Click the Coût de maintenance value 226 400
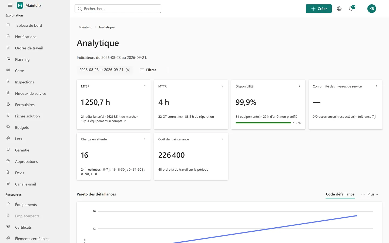 point(172,155)
